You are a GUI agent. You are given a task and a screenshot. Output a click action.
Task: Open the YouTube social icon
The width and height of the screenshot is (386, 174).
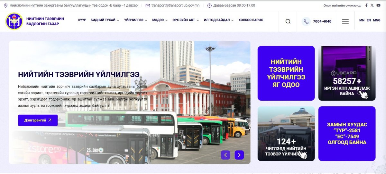point(378,5)
